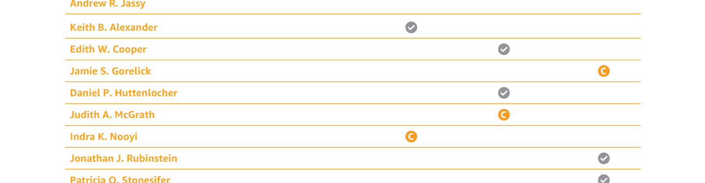Open director name Keith B. Alexander
The height and width of the screenshot is (183, 705).
pos(114,27)
